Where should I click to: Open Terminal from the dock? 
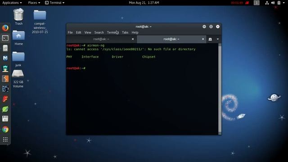tap(5, 38)
